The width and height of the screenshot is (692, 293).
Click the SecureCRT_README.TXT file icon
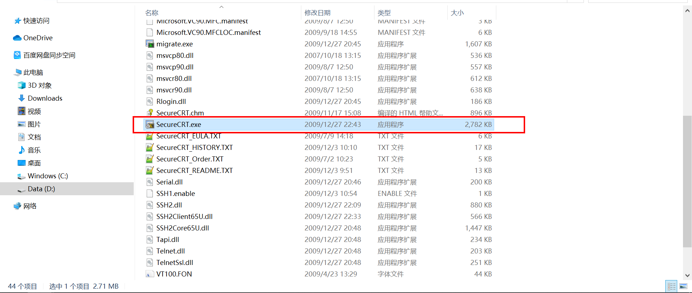[x=150, y=170]
